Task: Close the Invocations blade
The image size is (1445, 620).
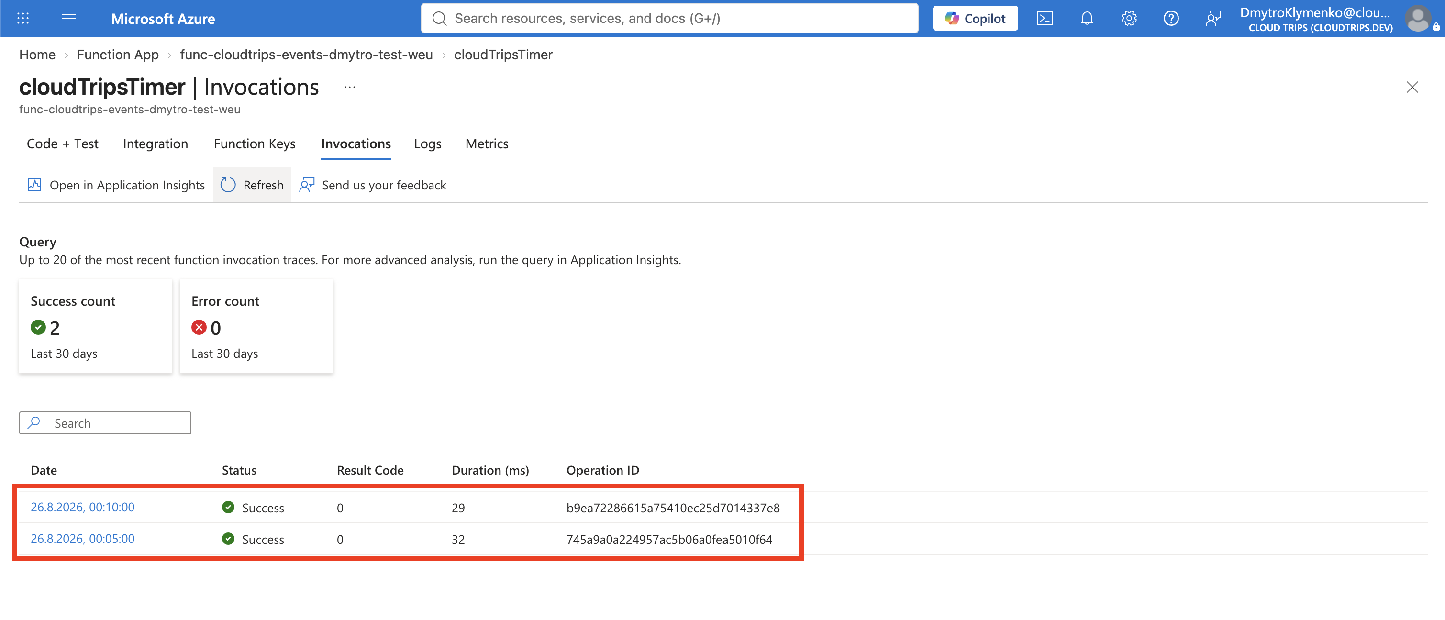Action: [1412, 87]
